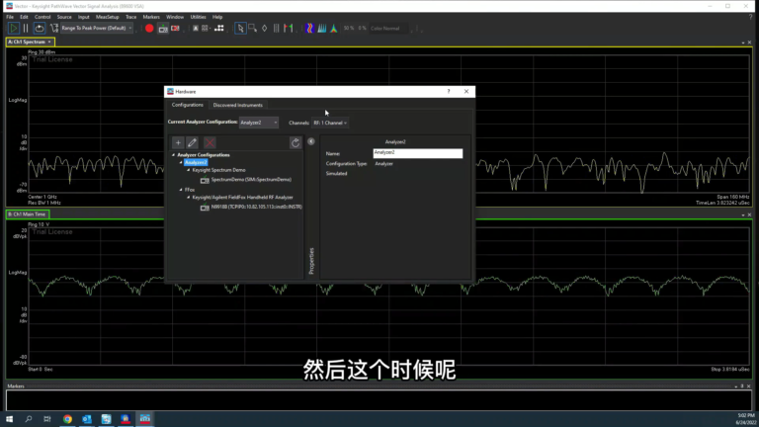Select the B: Ch1 Main Time trace tab
Image resolution: width=759 pixels, height=427 pixels.
coord(27,213)
